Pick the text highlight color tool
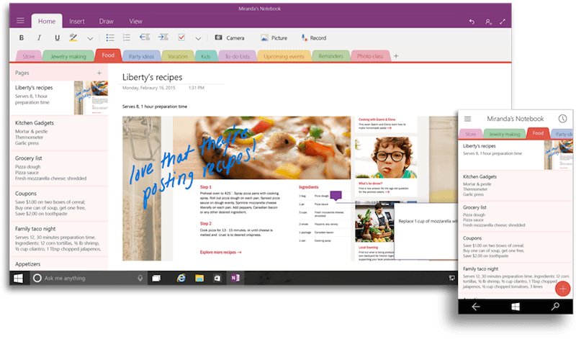Screen dimensions: 576x339 (73, 37)
